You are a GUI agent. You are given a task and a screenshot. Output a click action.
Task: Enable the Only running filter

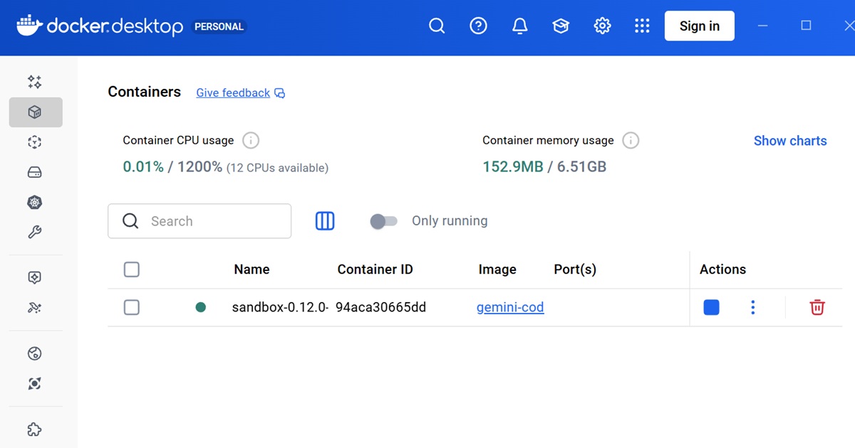(384, 221)
